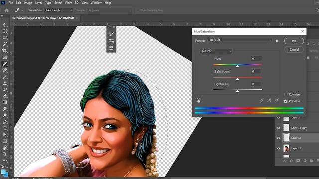Viewport: 319px width, 179px height.
Task: Select the Move tool
Action: pyautogui.click(x=5, y=25)
